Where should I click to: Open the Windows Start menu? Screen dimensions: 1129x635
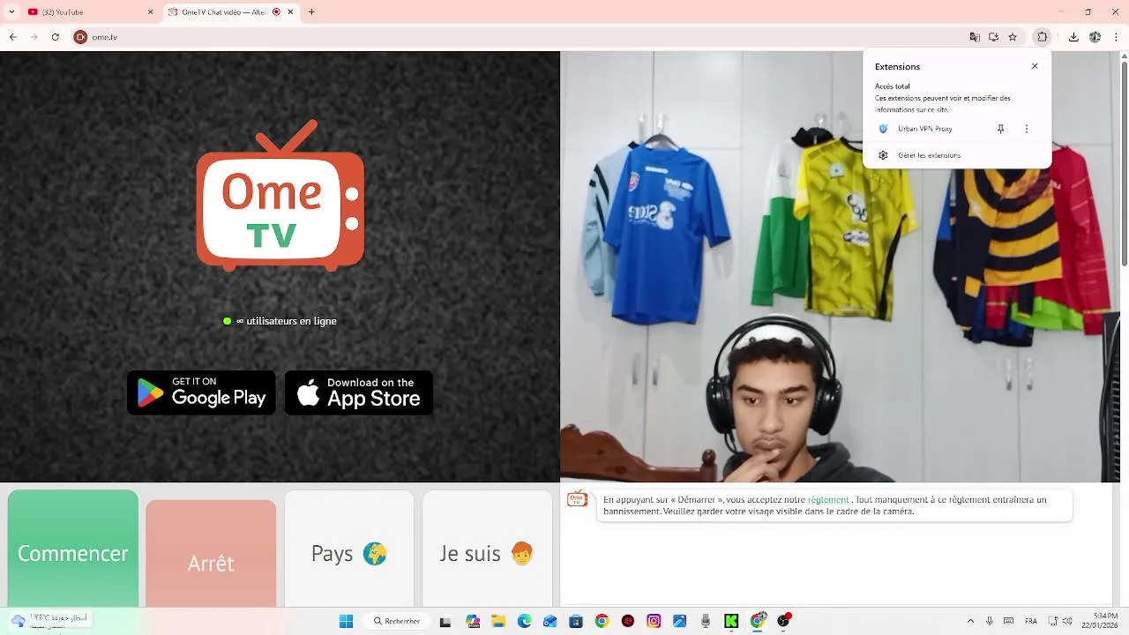coord(347,621)
